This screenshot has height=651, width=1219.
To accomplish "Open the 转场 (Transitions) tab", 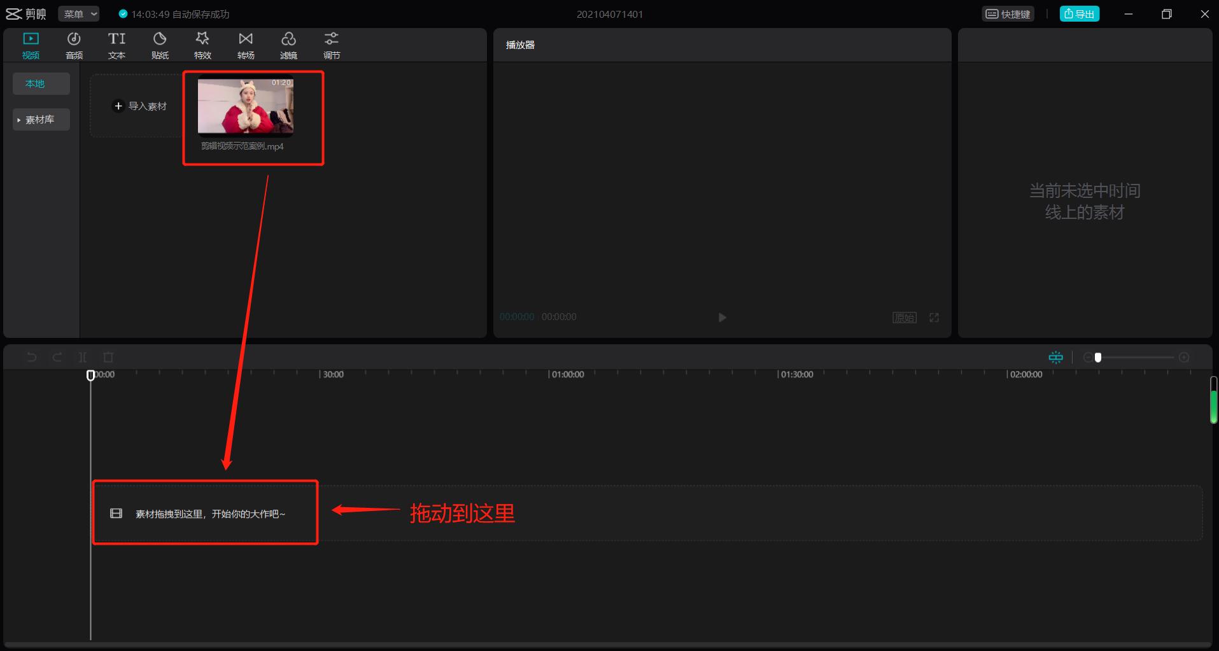I will tap(246, 46).
